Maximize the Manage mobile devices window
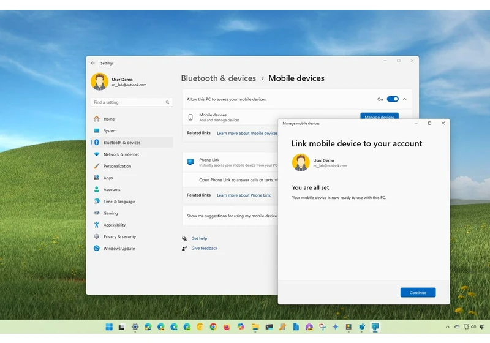The width and height of the screenshot is (490, 343). [x=430, y=123]
